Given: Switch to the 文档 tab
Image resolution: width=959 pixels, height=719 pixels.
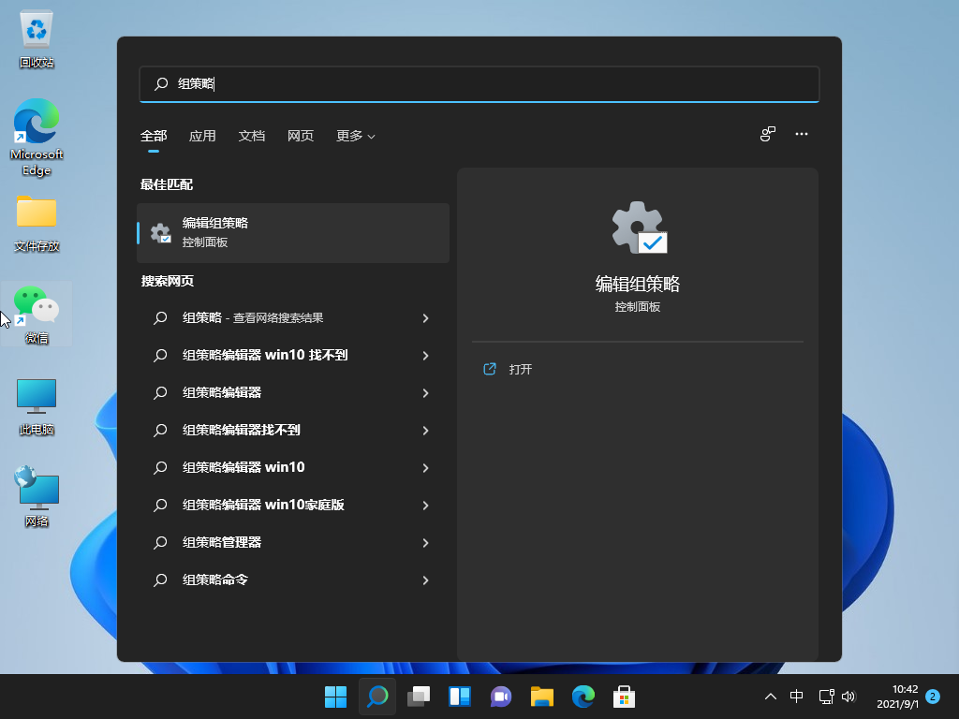Looking at the screenshot, I should [x=251, y=136].
